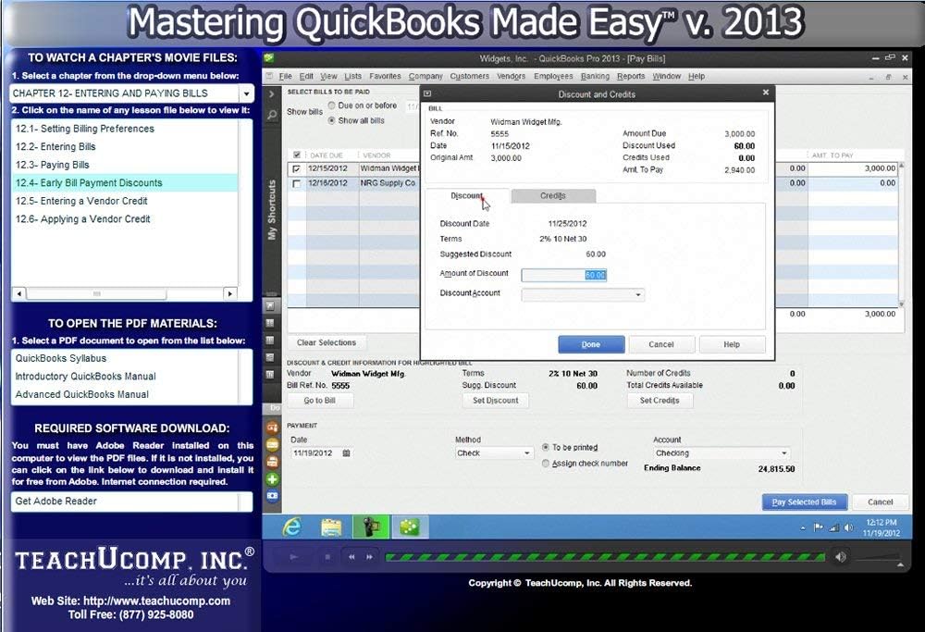Click the green video progress bar
This screenshot has height=632, width=925.
605,556
